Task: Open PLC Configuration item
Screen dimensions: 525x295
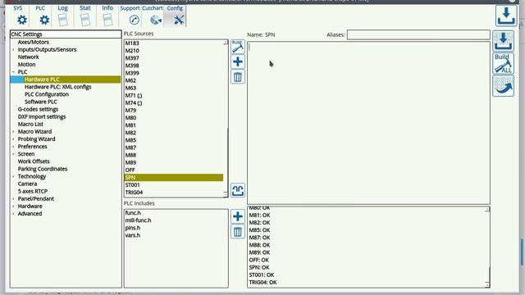Action: (x=47, y=94)
